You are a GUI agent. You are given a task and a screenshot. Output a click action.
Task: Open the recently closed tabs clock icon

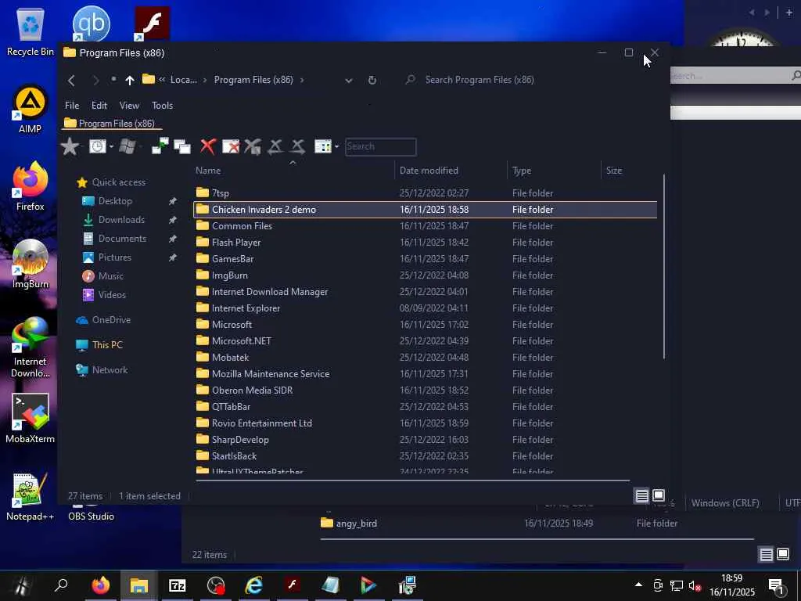click(97, 146)
